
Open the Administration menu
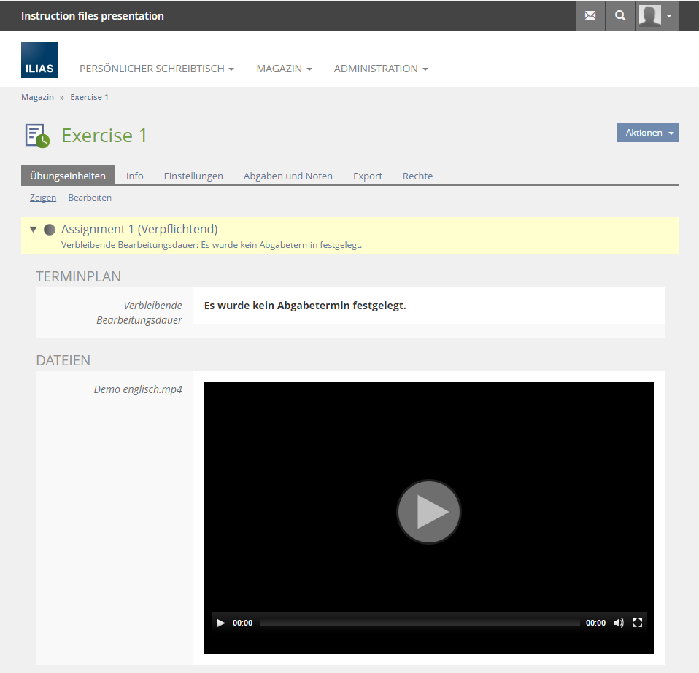tap(380, 69)
